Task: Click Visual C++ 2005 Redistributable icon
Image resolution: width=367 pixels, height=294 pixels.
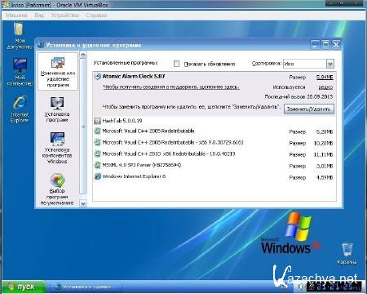Action: tap(97, 131)
